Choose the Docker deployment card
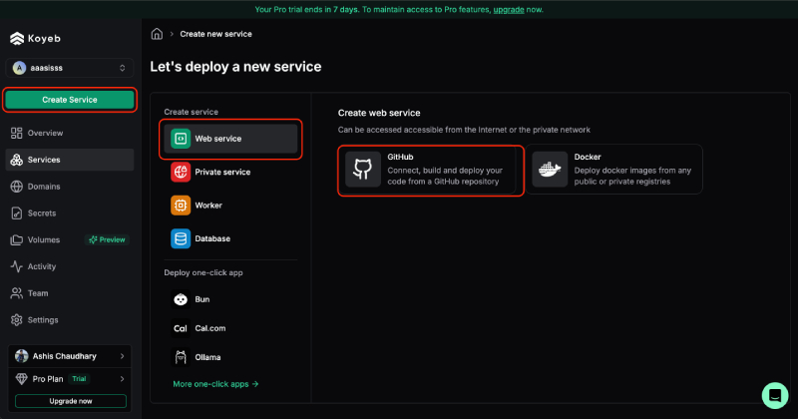The width and height of the screenshot is (798, 419). 613,169
